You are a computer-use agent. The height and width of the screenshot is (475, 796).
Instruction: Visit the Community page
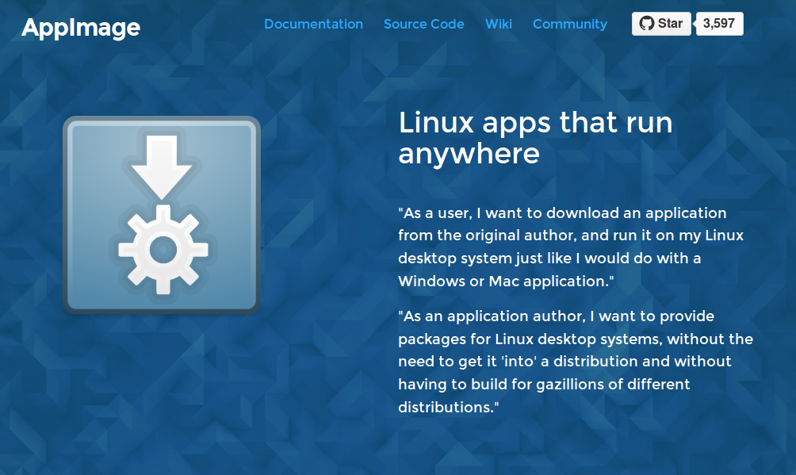pyautogui.click(x=569, y=24)
